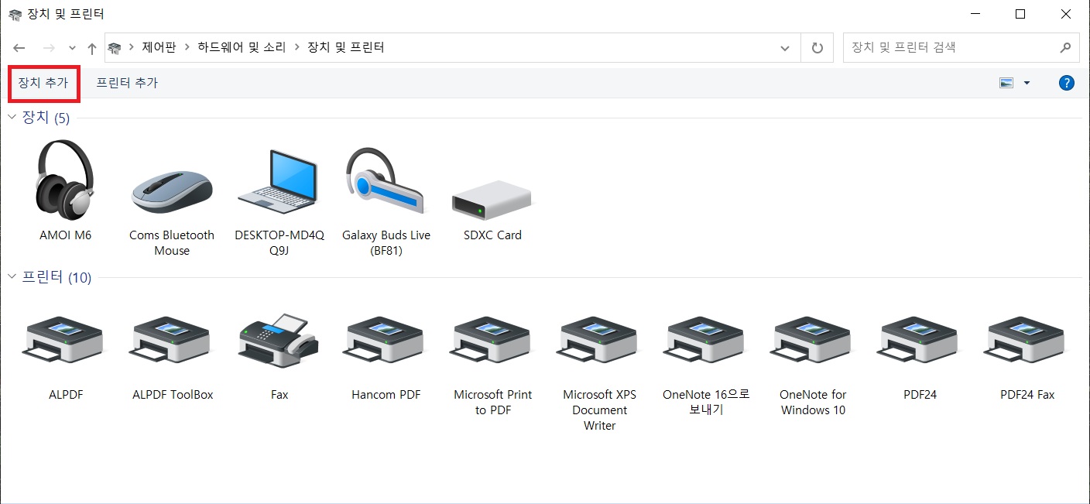The height and width of the screenshot is (504, 1090).
Task: Select the Galaxy Buds Live headset icon
Action: pos(386,180)
